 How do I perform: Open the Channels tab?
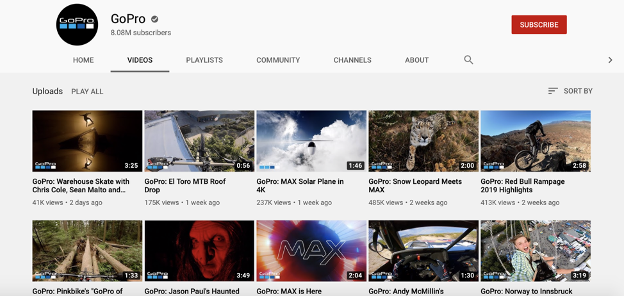[352, 60]
